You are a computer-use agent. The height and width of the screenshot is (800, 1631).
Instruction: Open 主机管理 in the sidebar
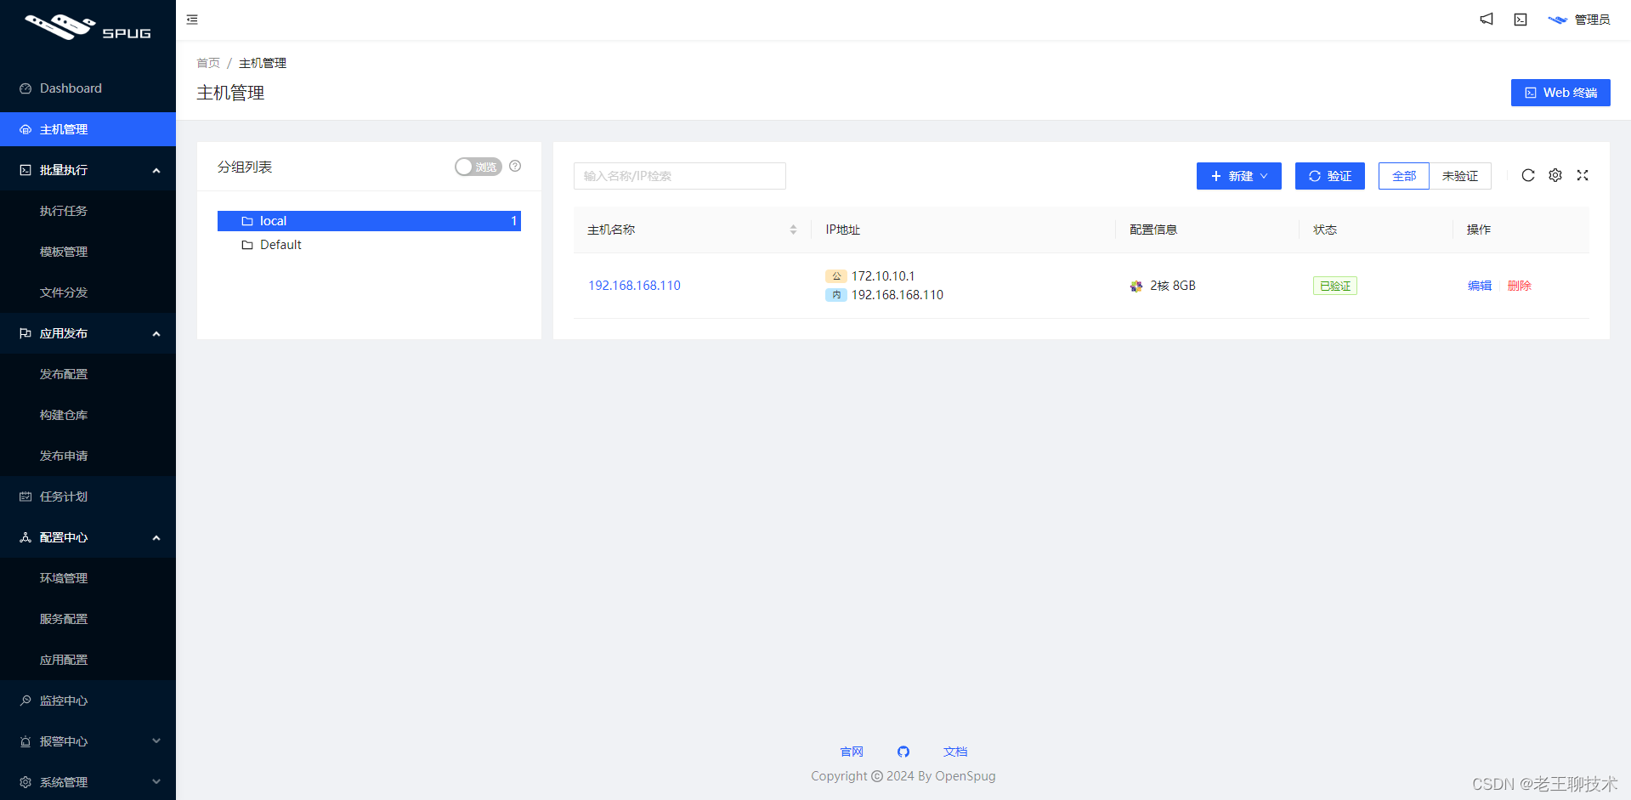[88, 129]
